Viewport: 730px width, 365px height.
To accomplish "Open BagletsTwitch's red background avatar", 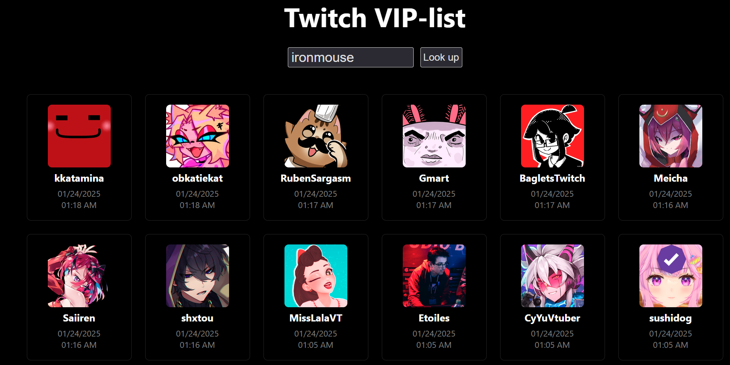I will 553,136.
